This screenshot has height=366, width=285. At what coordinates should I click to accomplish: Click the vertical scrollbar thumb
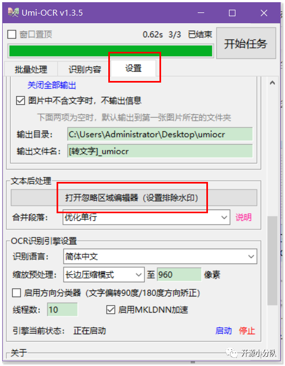pyautogui.click(x=272, y=261)
